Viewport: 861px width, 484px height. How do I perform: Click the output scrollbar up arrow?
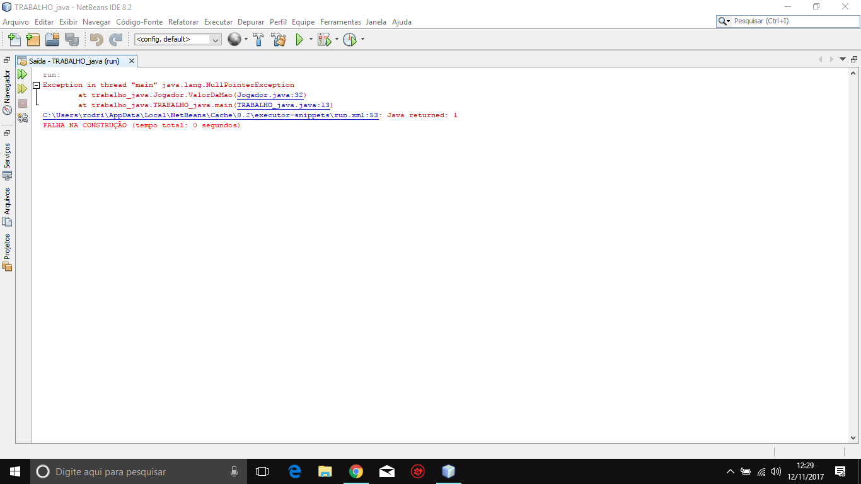click(x=853, y=73)
